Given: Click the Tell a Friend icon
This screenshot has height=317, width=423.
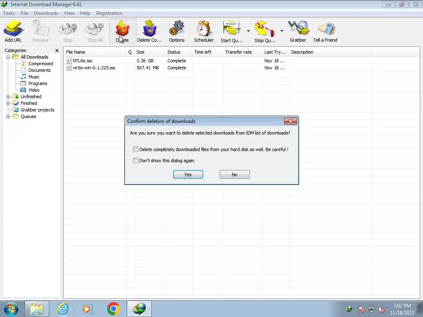Looking at the screenshot, I should (x=325, y=31).
